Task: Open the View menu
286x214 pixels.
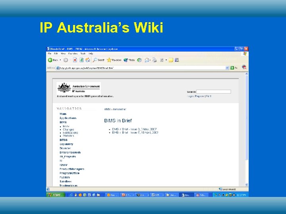Action: 63,53
